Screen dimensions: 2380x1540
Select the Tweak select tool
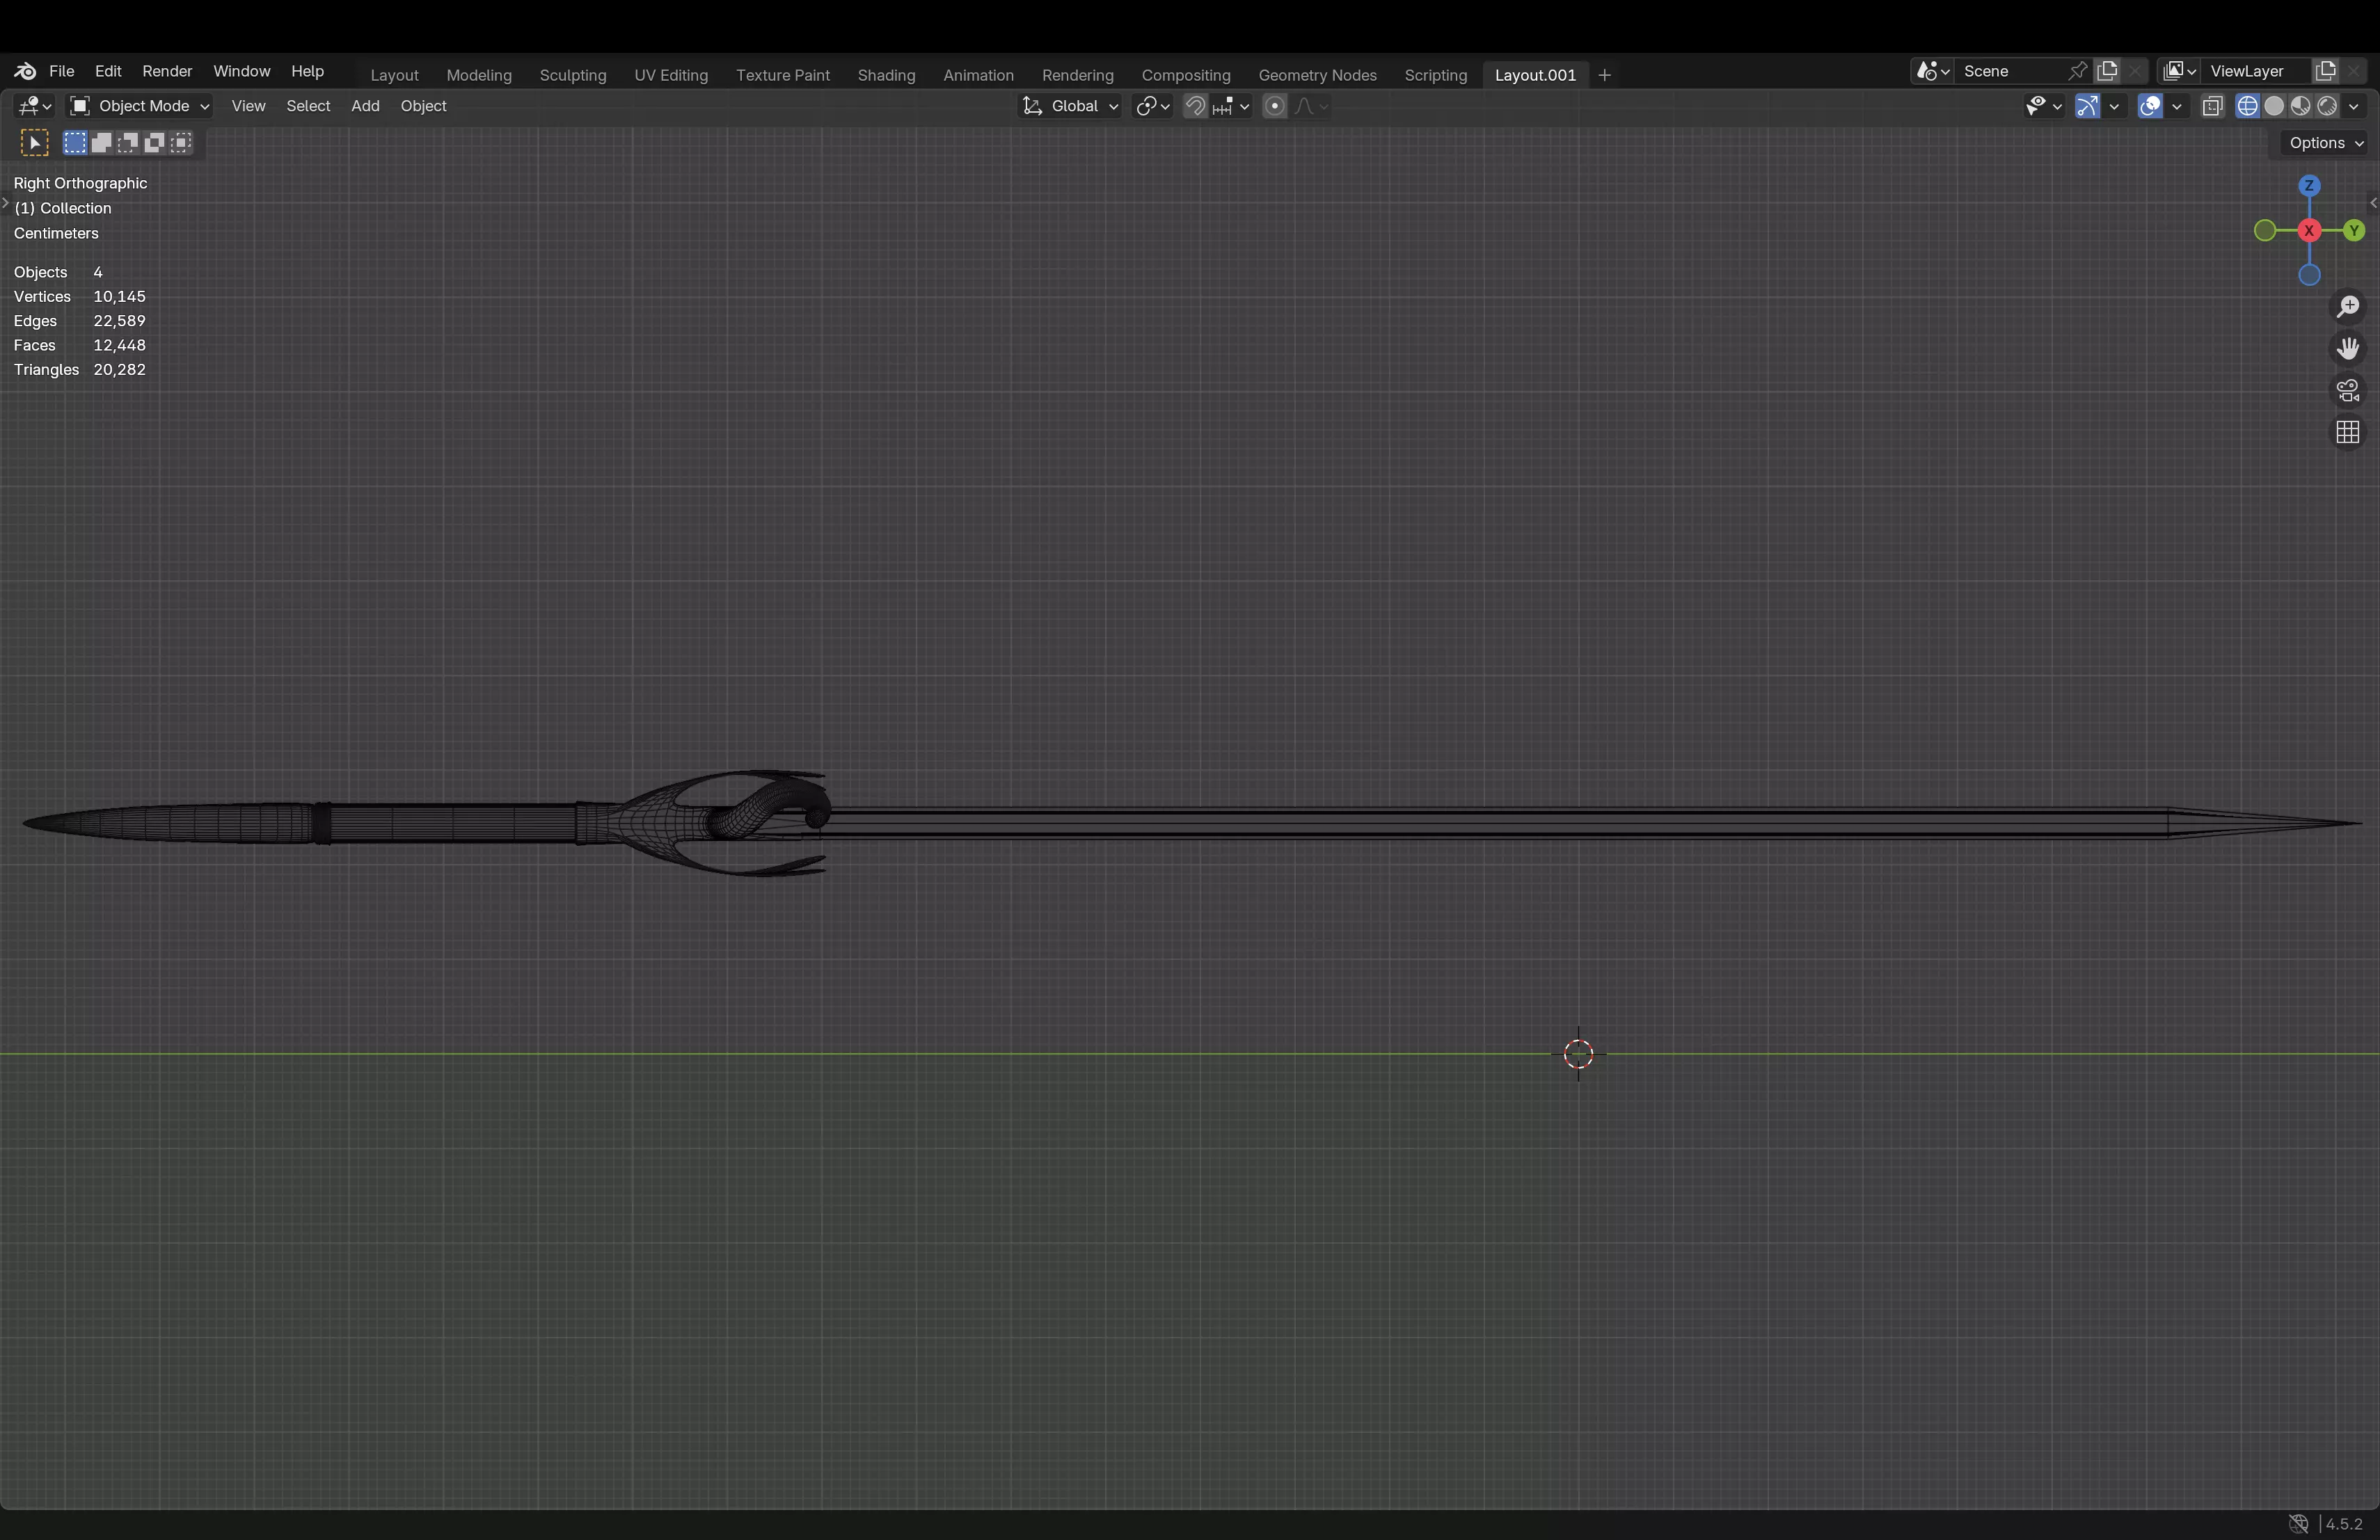tap(34, 143)
